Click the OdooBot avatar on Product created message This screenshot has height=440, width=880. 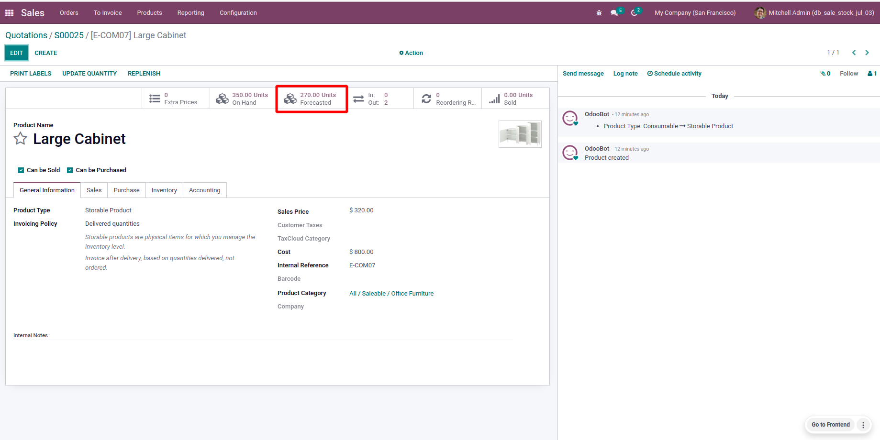click(570, 153)
